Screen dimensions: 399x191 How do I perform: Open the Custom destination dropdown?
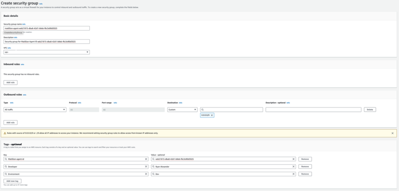pyautogui.click(x=182, y=109)
